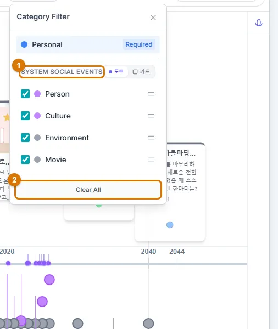Uncheck the Culture category checkbox

[25, 116]
